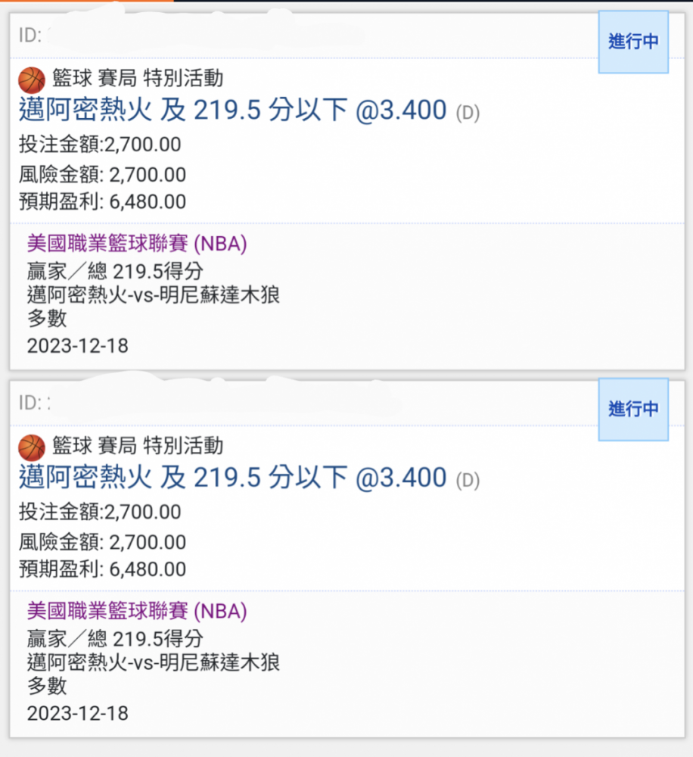
Task: Select 預期盈利 6,480.00 in the first bet
Action: tap(102, 202)
